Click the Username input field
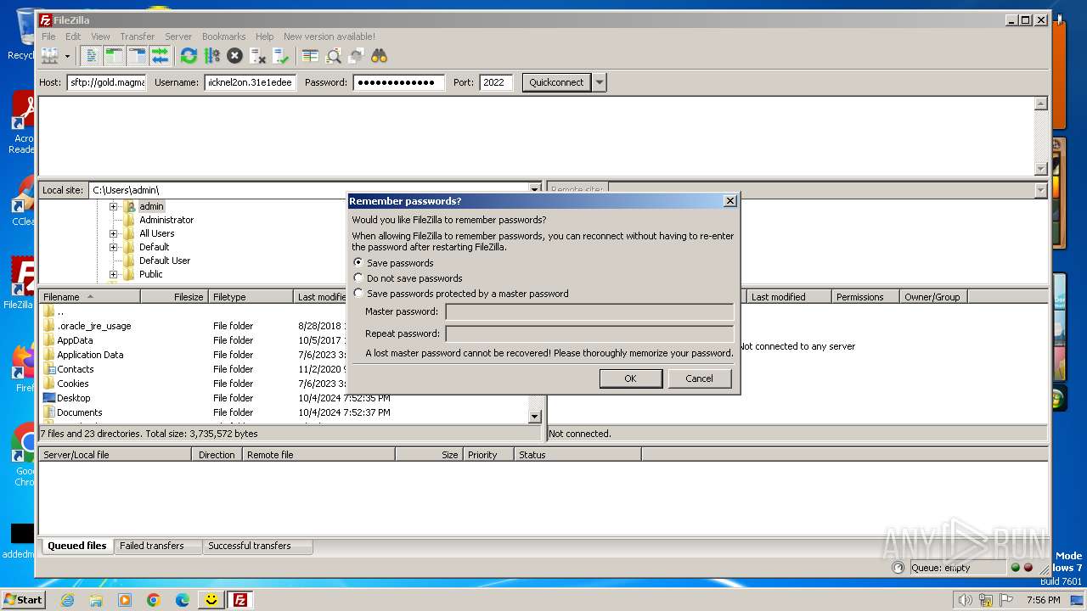This screenshot has height=611, width=1087. (x=250, y=82)
